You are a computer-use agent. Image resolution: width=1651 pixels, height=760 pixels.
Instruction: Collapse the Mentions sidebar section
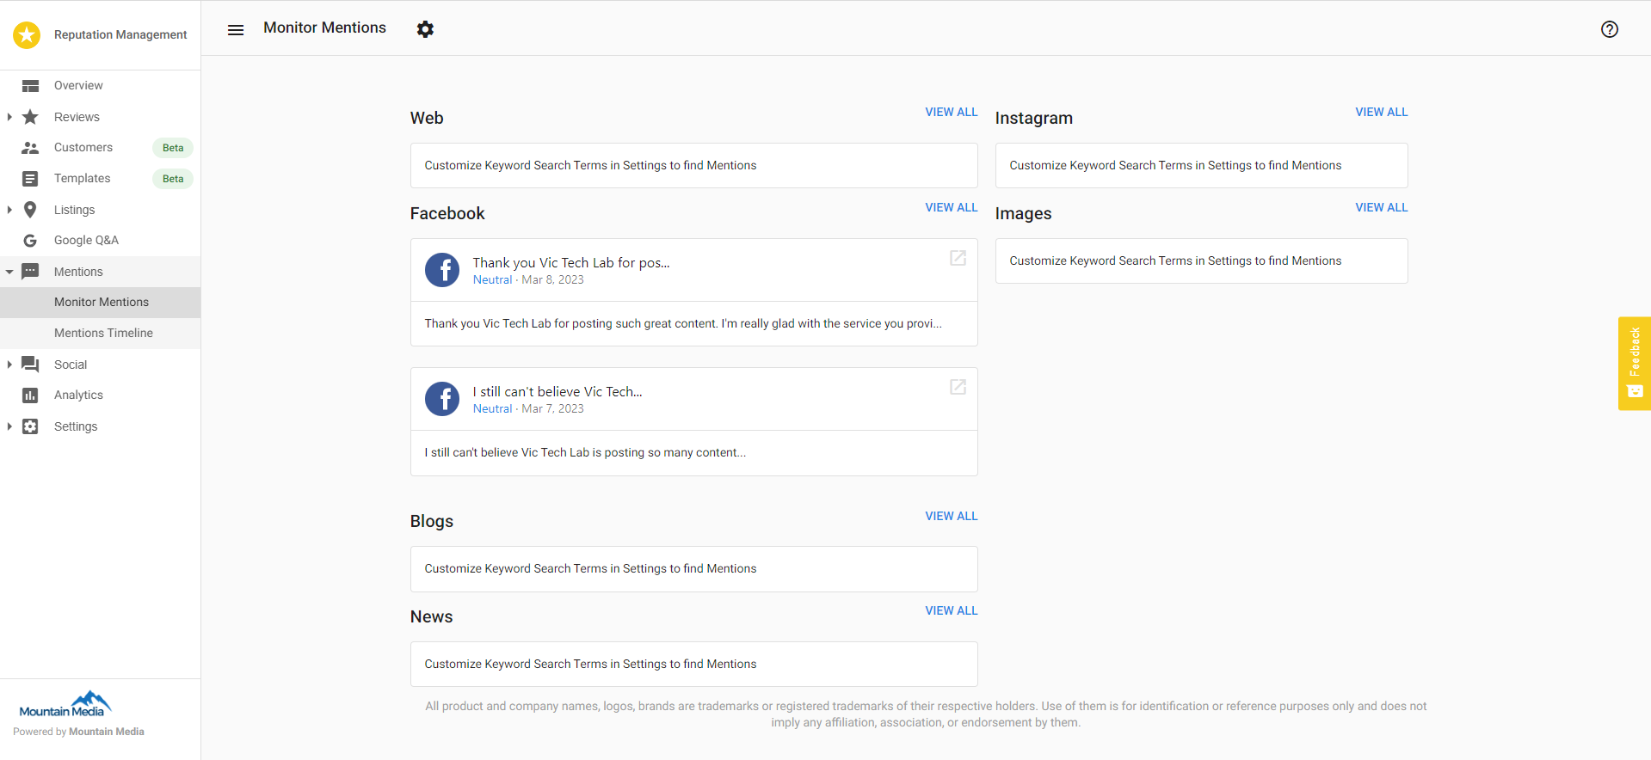click(x=9, y=272)
